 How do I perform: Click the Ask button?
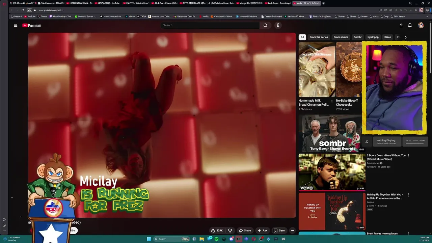(x=262, y=231)
